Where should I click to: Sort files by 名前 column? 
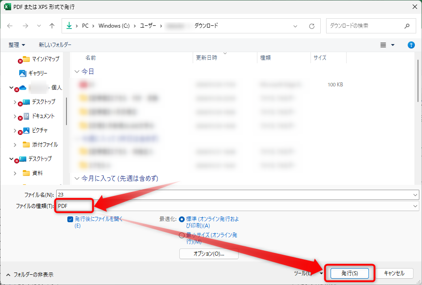(x=91, y=58)
